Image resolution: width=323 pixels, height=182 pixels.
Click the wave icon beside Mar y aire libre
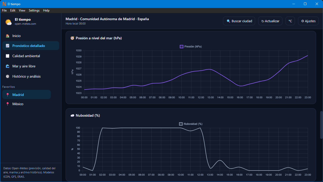click(x=8, y=66)
